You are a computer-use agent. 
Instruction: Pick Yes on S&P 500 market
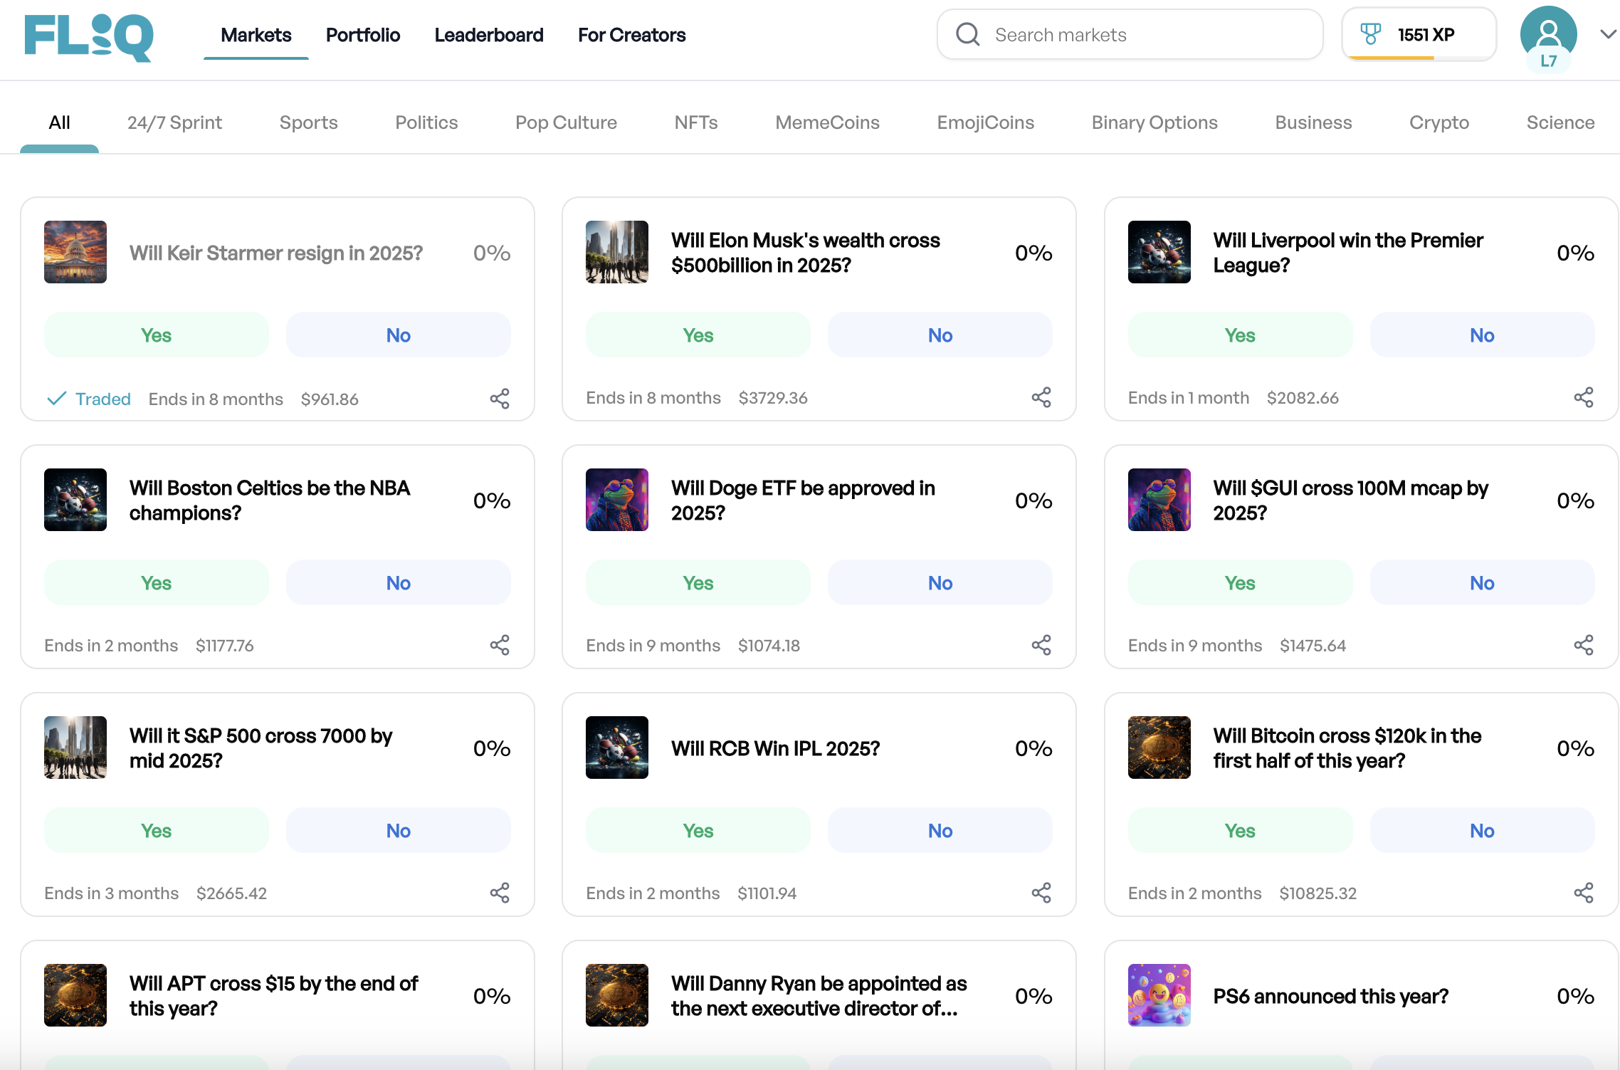(156, 831)
